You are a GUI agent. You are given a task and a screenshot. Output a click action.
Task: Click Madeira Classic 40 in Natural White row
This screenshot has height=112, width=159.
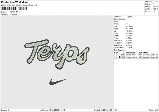click(150, 55)
